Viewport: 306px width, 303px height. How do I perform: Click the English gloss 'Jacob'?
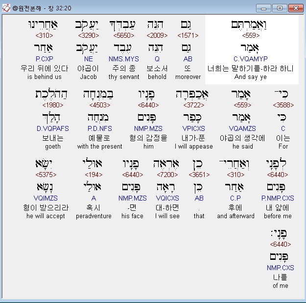point(89,77)
